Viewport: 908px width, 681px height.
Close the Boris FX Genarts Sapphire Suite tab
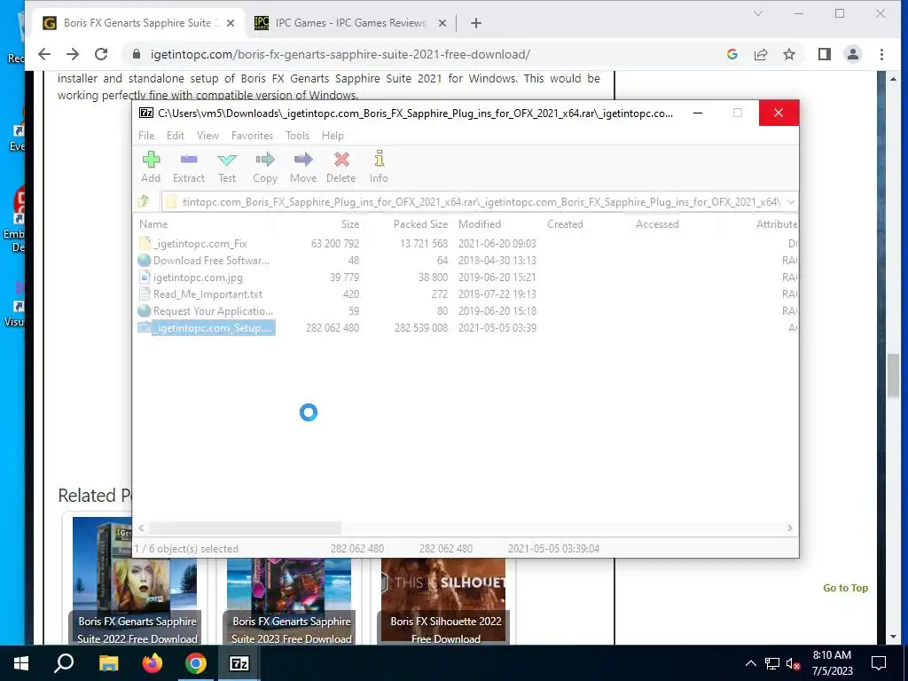(231, 23)
